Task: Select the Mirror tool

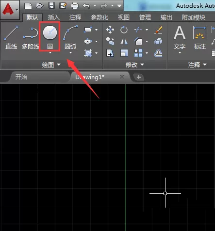Action: click(x=124, y=41)
